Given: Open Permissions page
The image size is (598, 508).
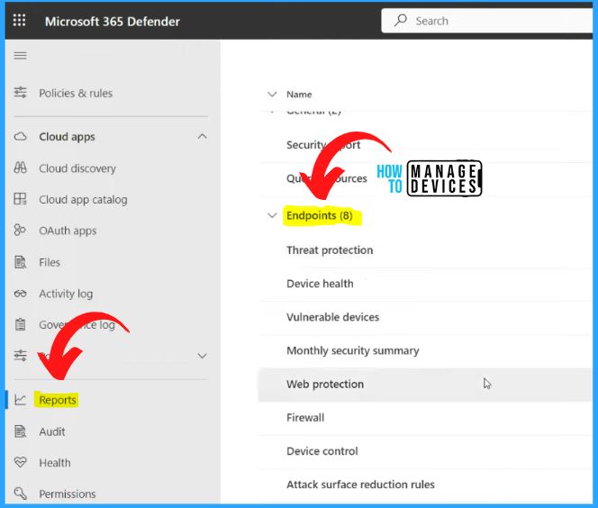Looking at the screenshot, I should point(68,494).
